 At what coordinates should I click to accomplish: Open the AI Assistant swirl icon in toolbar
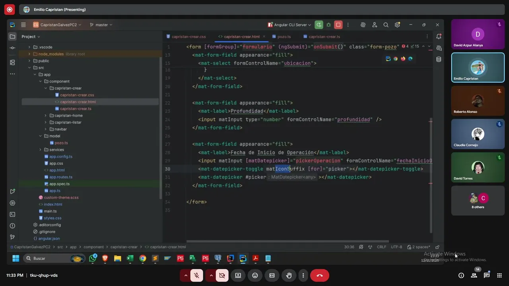363,25
